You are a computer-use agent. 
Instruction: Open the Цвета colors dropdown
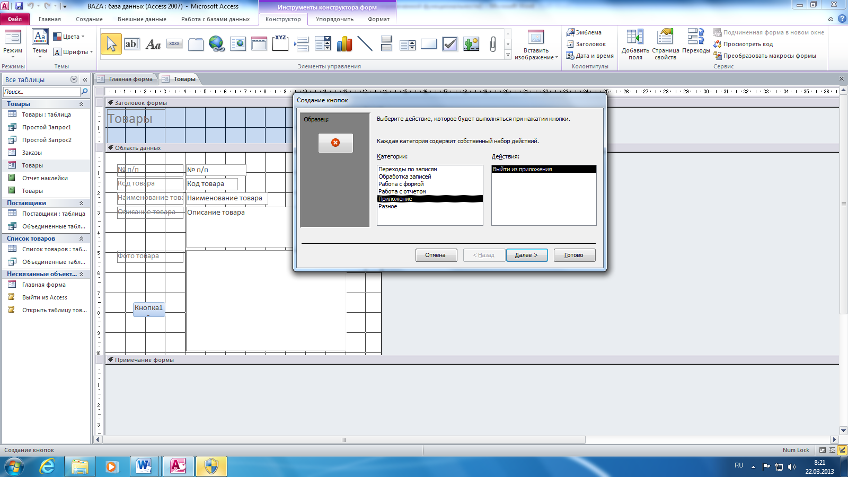coord(69,37)
